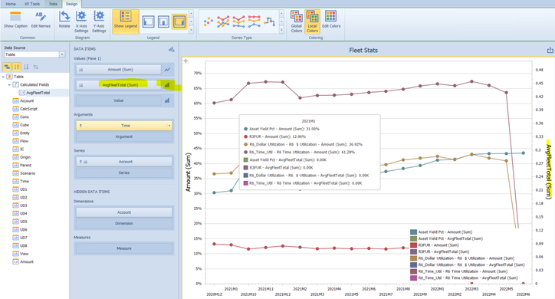
Task: Click bar icon next to Value placeholder
Action: pos(167,100)
